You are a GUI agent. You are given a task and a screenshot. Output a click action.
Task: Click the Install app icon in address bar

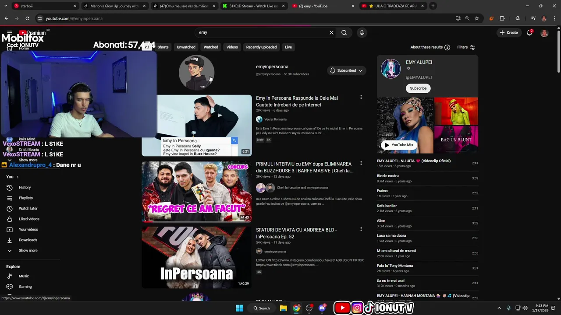click(x=458, y=18)
